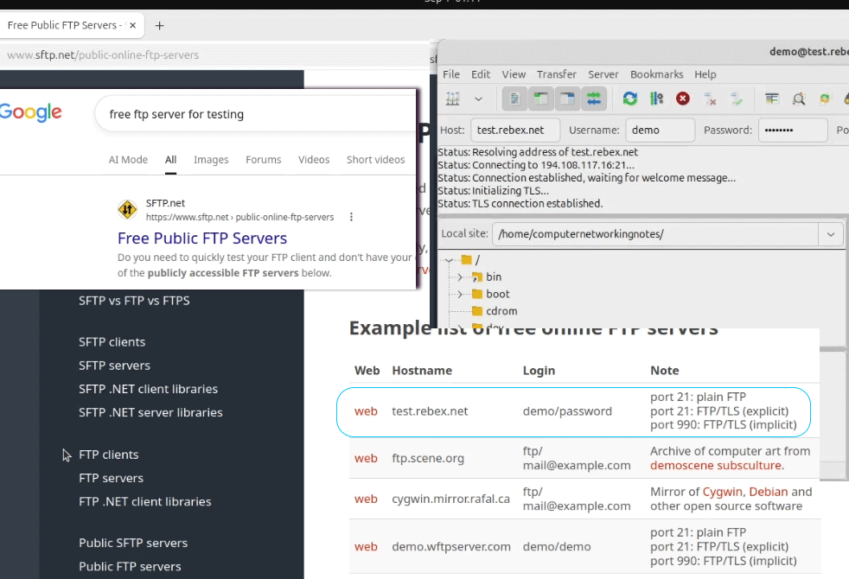Switch to Videos search tab
The height and width of the screenshot is (579, 849).
[x=314, y=160]
